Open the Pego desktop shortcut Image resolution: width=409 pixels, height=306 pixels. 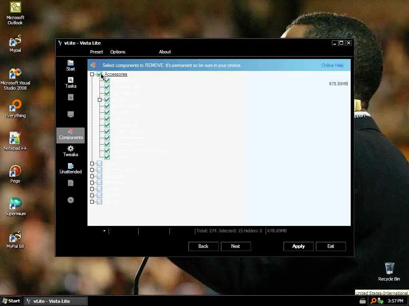click(15, 174)
